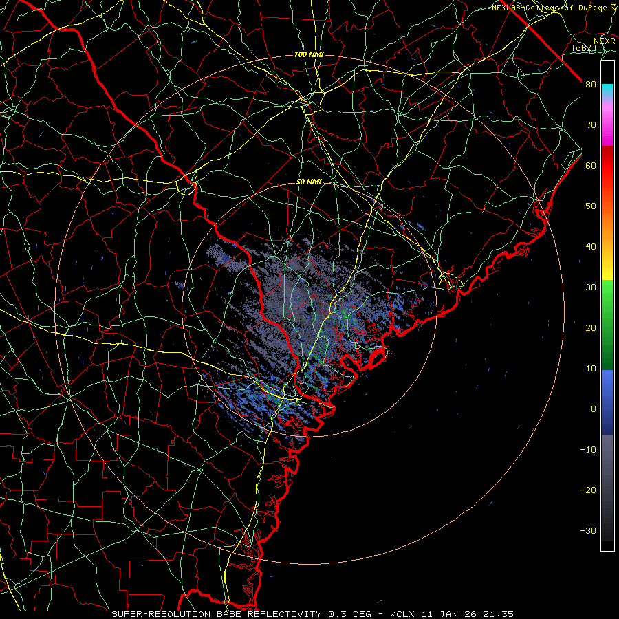Click the 40 value on the dBZ scale
The height and width of the screenshot is (619, 619).
(x=591, y=247)
